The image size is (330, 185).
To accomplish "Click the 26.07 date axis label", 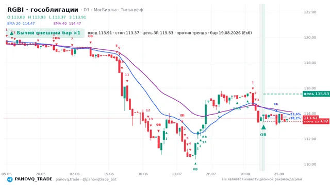I will point(211,174).
